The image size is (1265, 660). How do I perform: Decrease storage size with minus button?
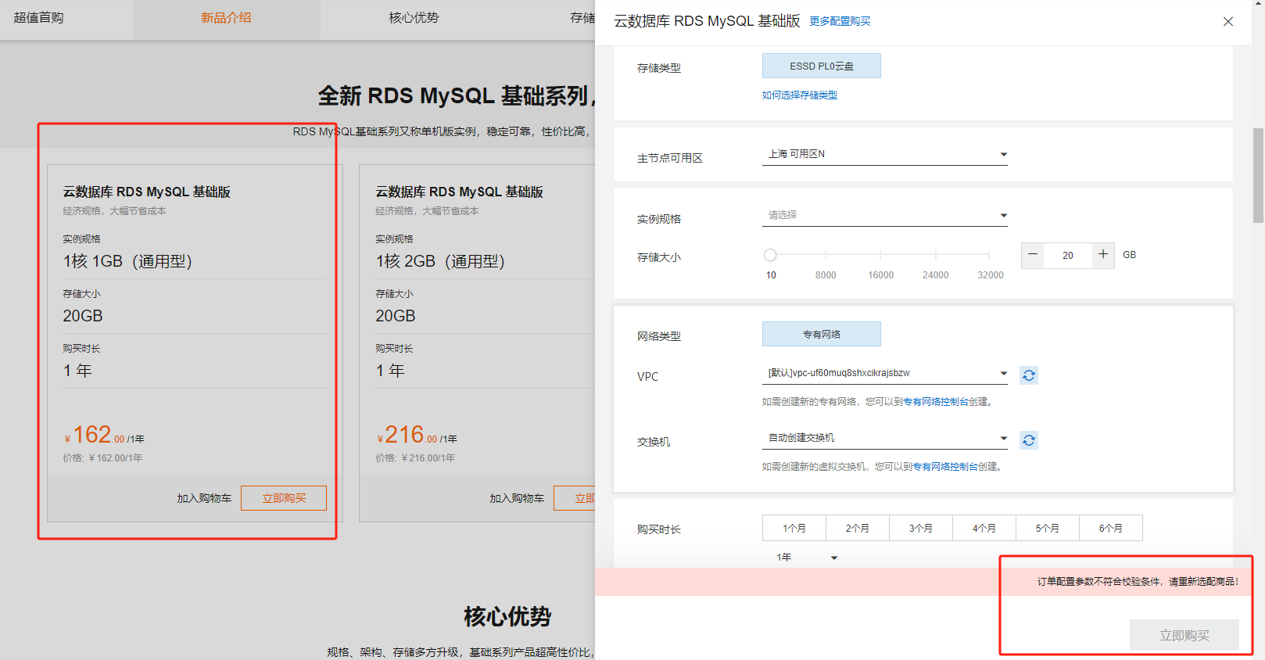click(1032, 255)
